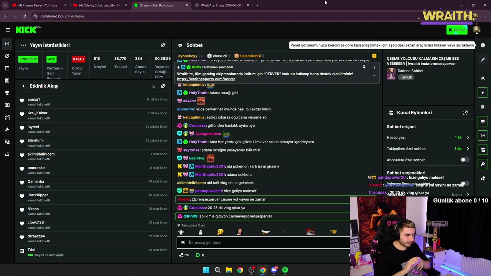Open the window layout icon in left sidebar
This screenshot has width=491, height=276.
coord(7,68)
